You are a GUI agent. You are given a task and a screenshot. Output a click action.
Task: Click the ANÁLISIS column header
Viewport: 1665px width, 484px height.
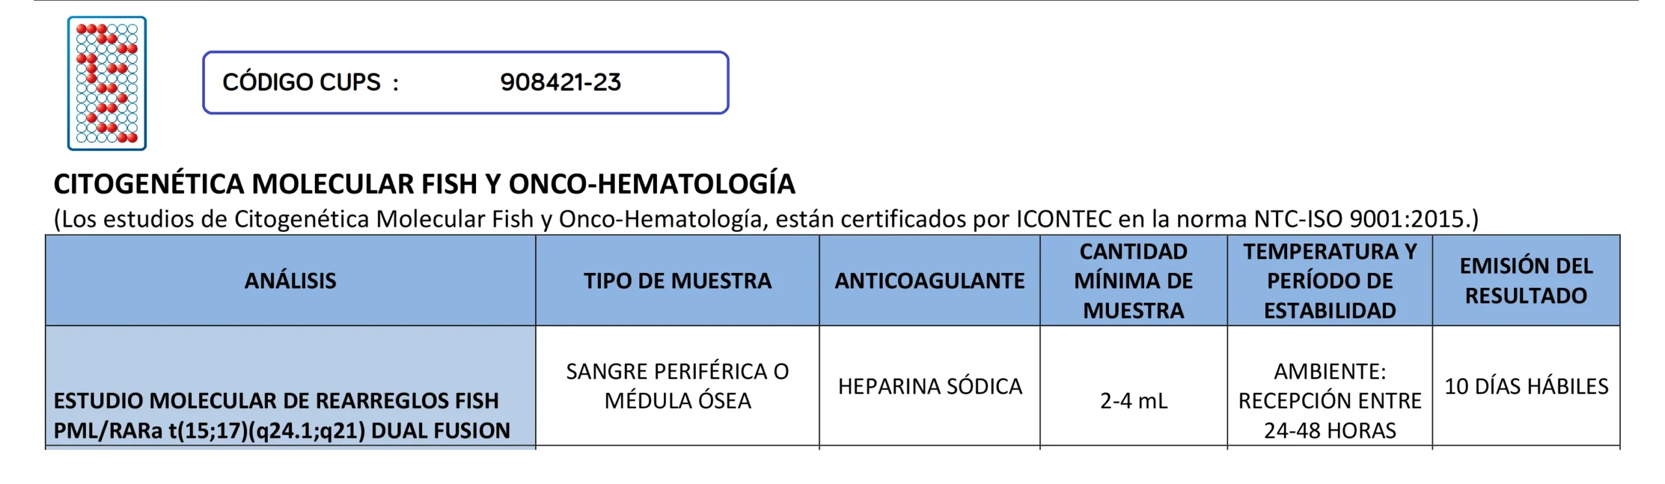click(x=290, y=281)
